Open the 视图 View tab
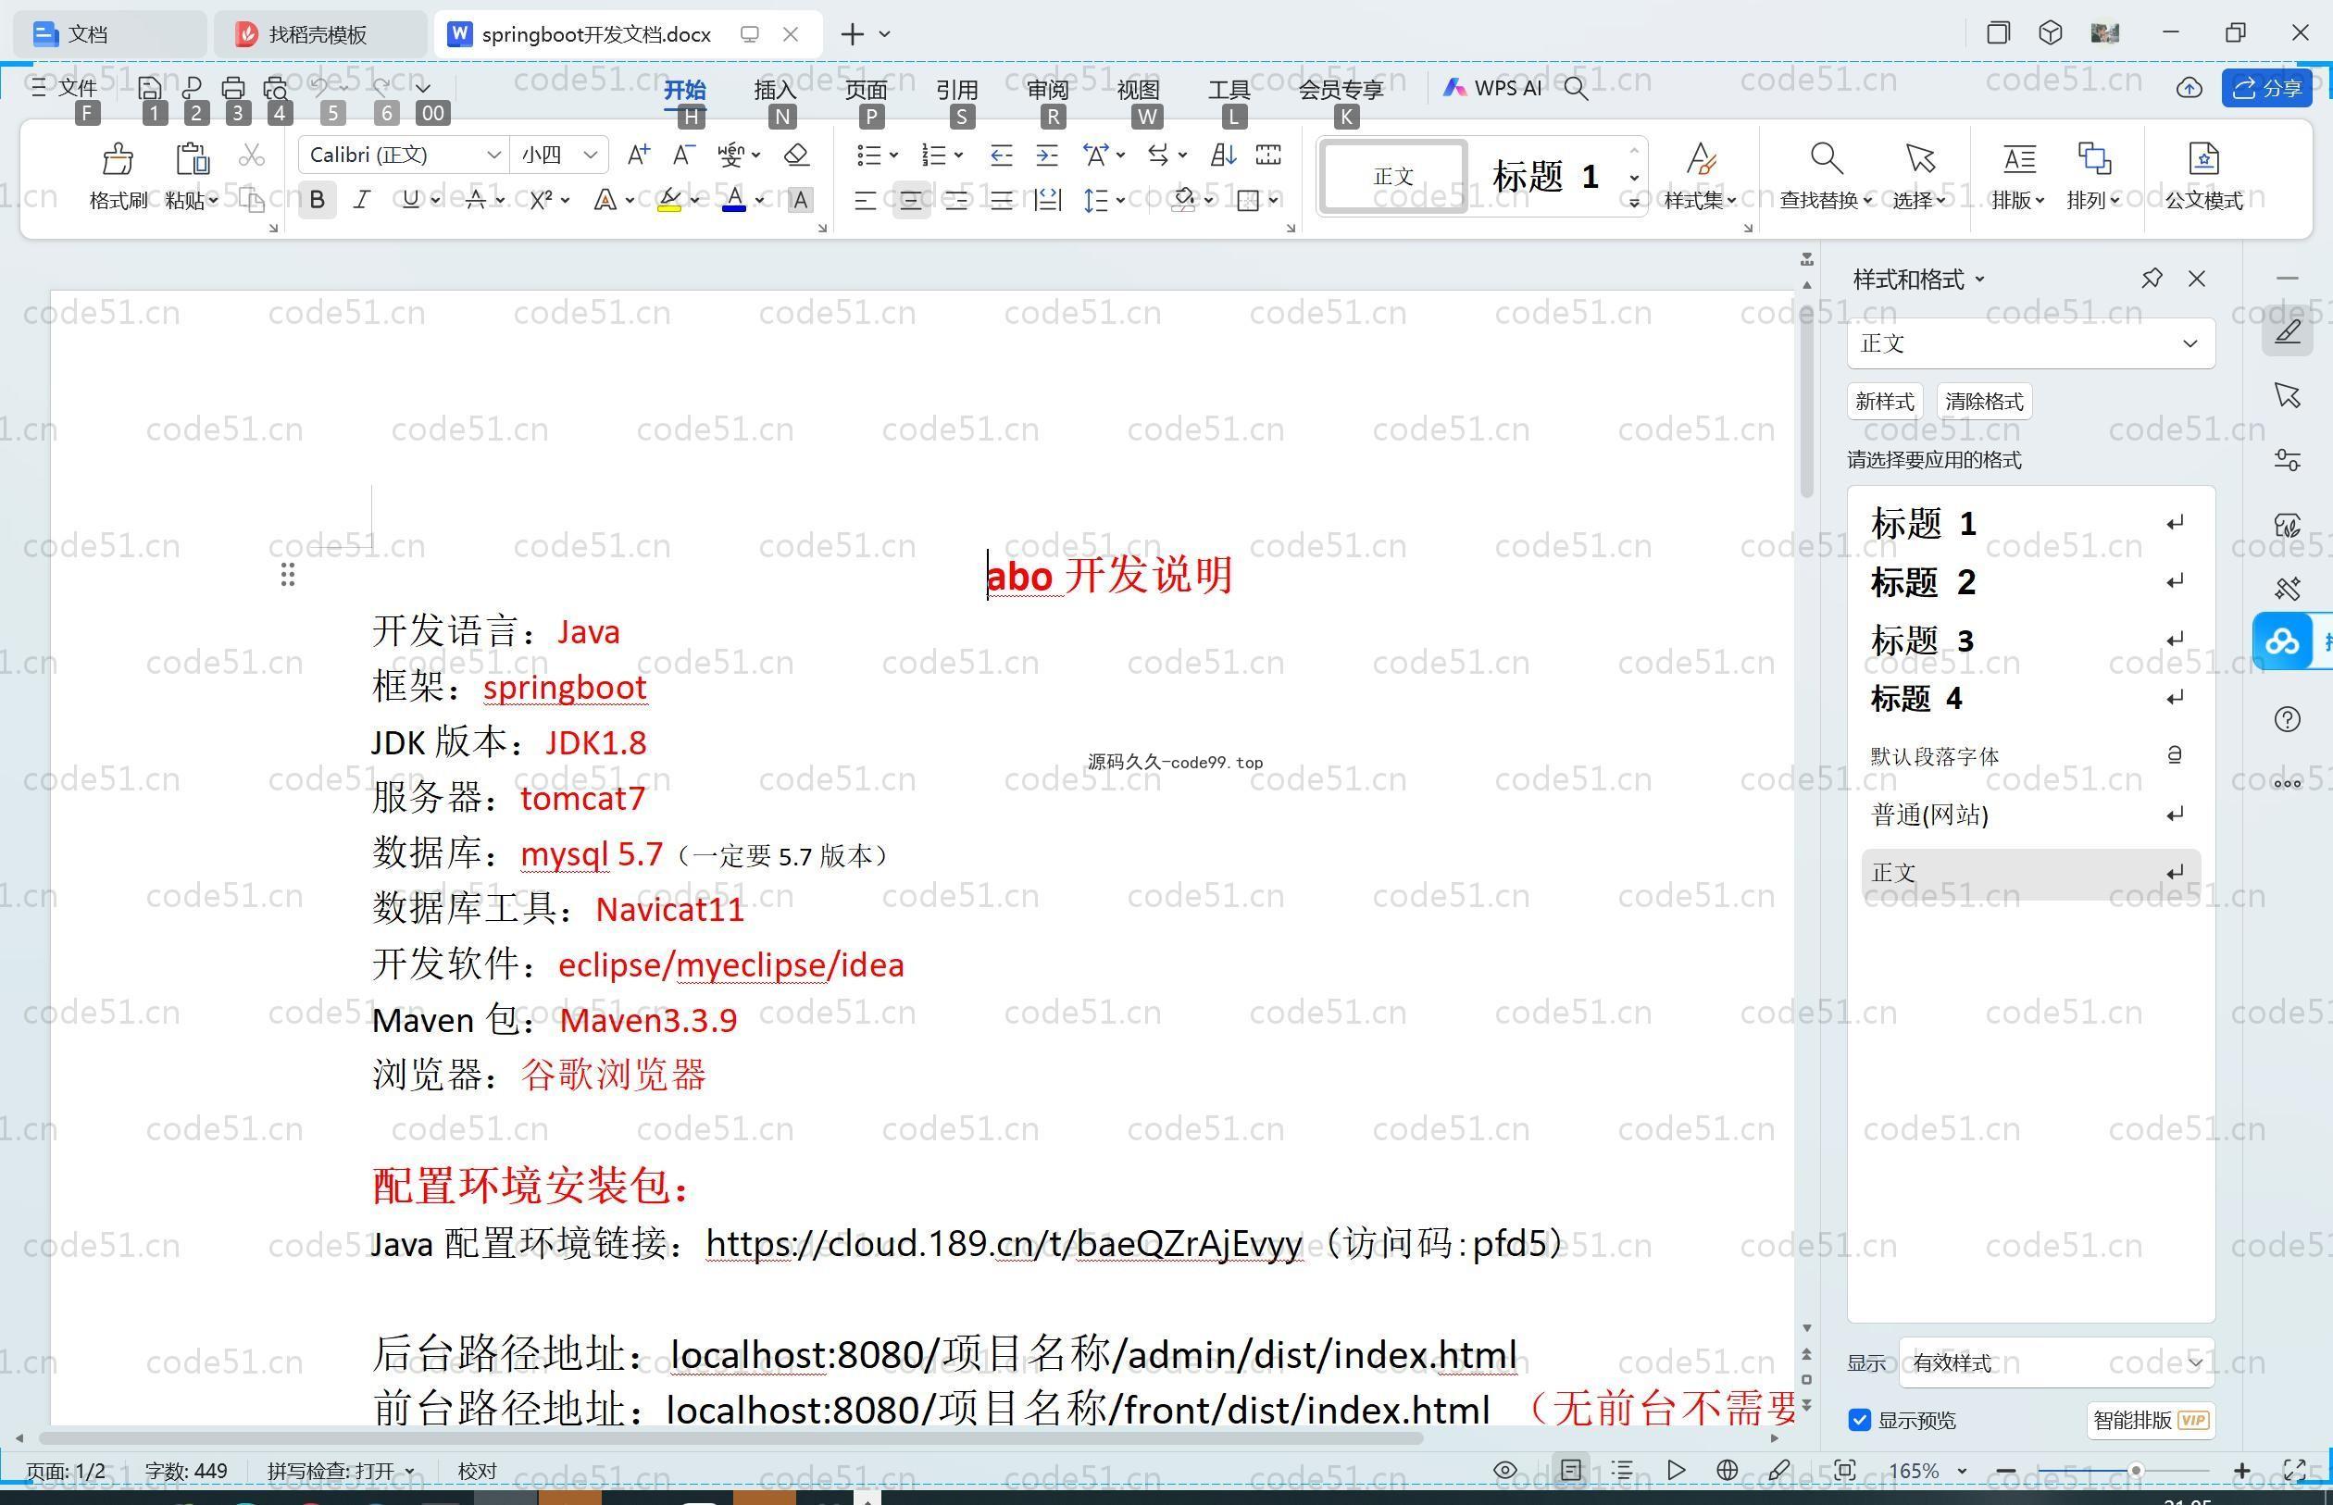 pyautogui.click(x=1138, y=89)
